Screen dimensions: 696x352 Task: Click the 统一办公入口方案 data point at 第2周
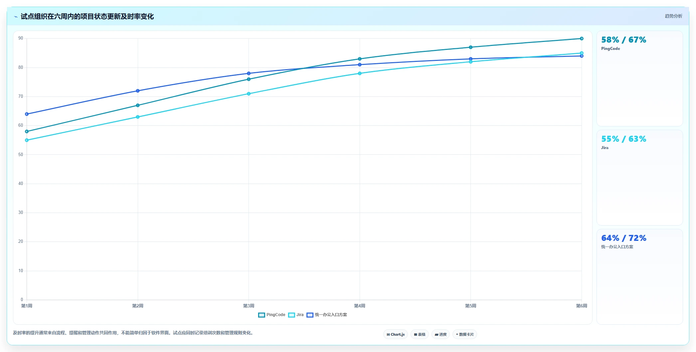tap(138, 91)
